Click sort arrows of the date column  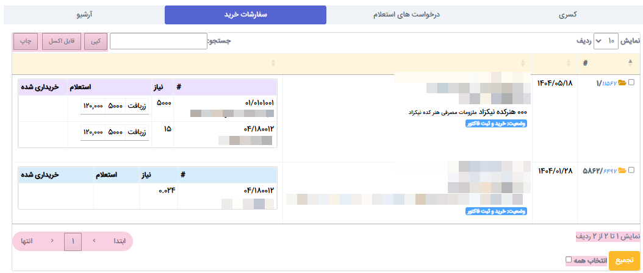(x=569, y=63)
